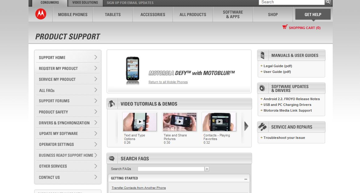The height and width of the screenshot is (193, 360).
Task: Select Operator Settings in the sidebar
Action: tap(68, 145)
